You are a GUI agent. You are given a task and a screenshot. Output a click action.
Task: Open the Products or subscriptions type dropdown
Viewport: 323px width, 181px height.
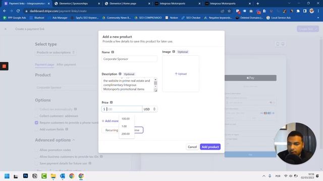click(x=56, y=52)
